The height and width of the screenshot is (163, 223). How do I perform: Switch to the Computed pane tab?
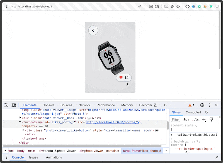[193, 112]
